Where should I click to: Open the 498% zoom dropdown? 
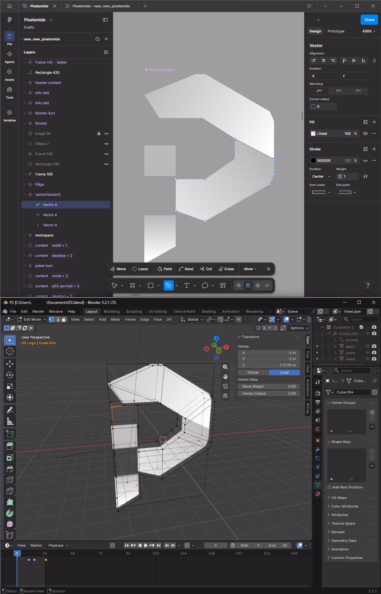369,31
